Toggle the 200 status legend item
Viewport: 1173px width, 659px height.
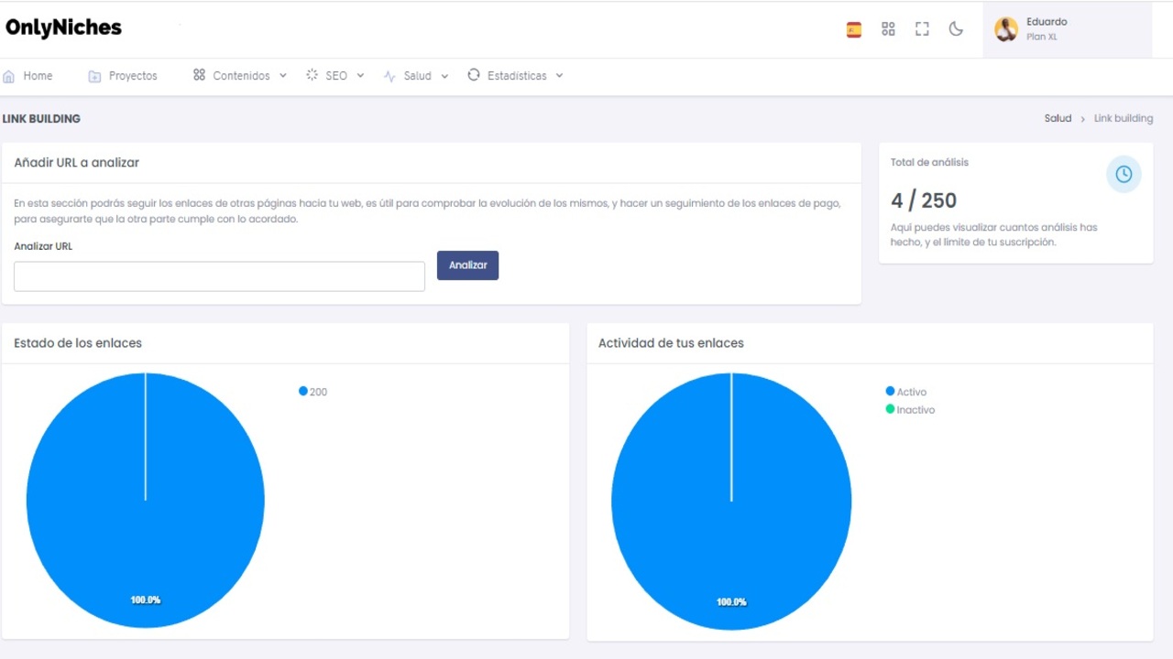click(x=313, y=392)
